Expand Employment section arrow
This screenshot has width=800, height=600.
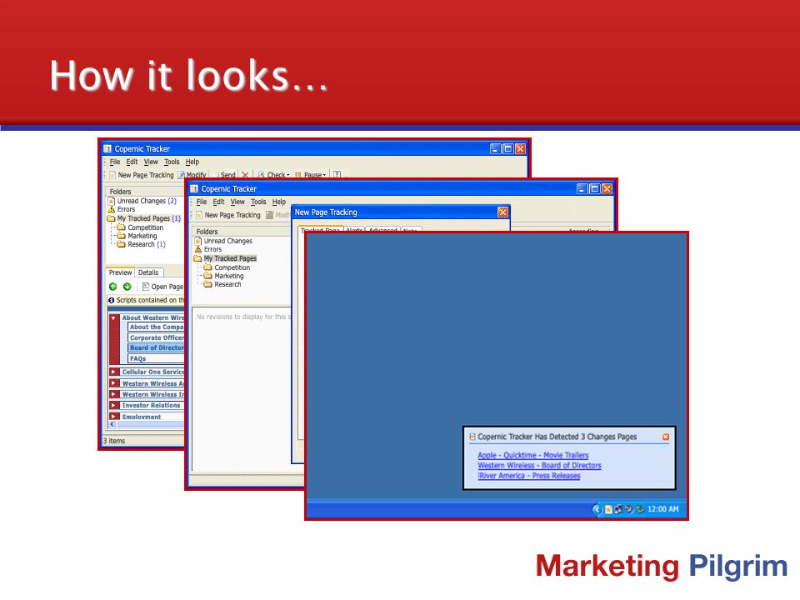[114, 417]
